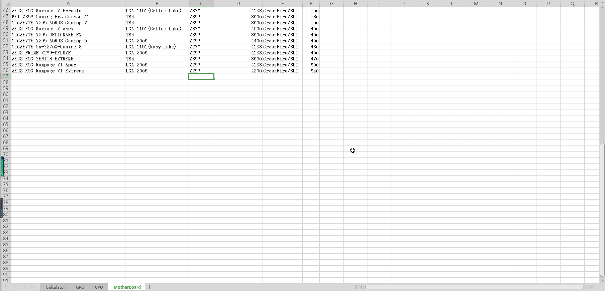The image size is (605, 291).
Task: Select column D header
Action: pos(238,4)
